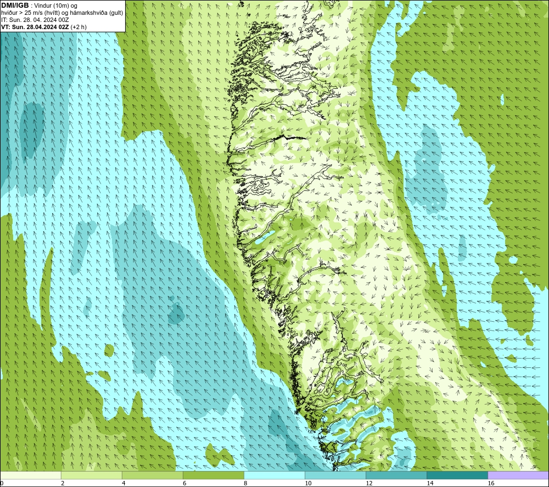
Task: Click the medium green 4–6 m/s legend swatch
Action: (x=152, y=475)
